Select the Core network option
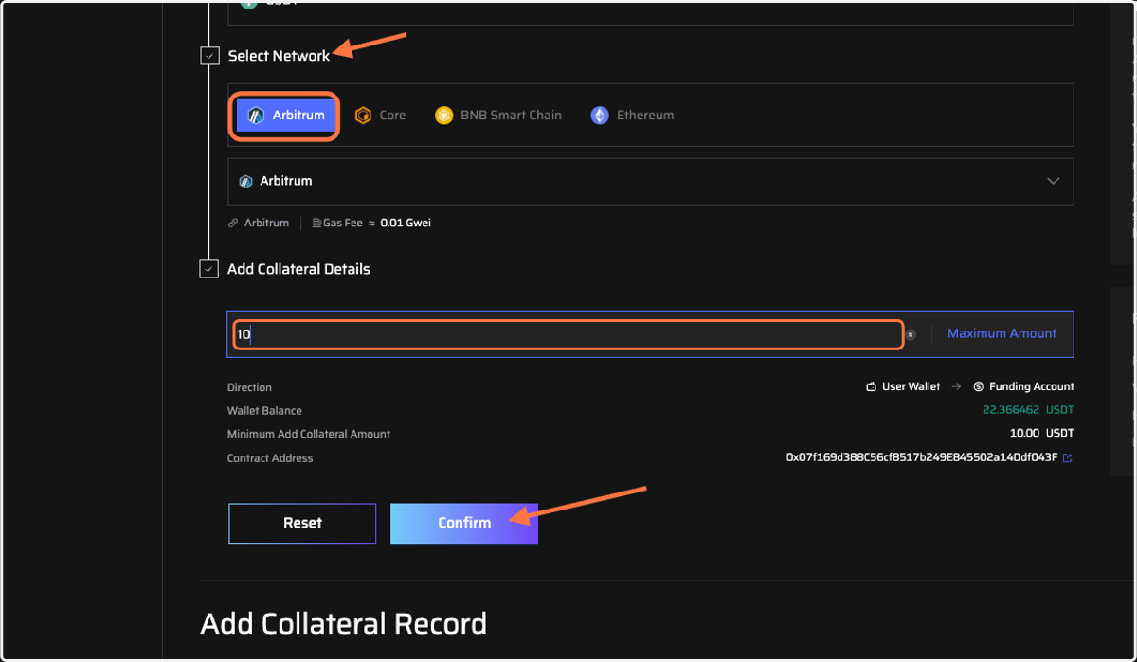This screenshot has height=662, width=1137. coord(380,116)
